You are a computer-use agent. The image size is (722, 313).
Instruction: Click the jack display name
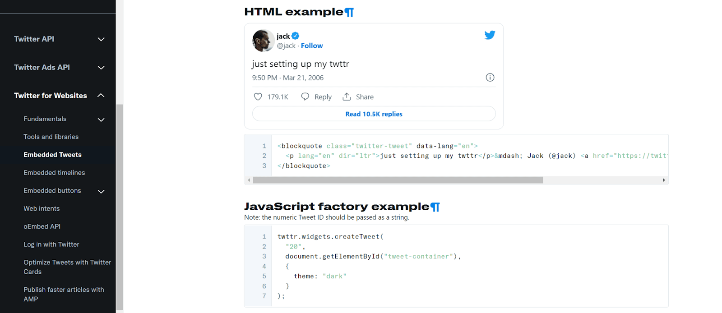point(283,36)
